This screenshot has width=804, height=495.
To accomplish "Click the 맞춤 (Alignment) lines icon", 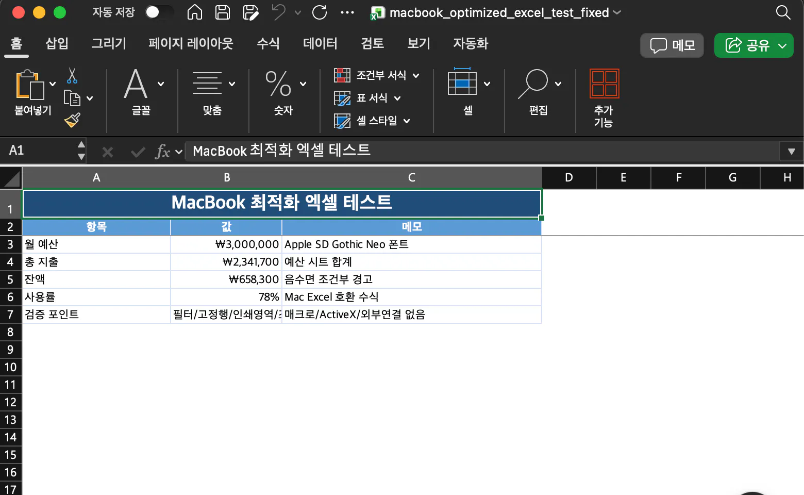I will (207, 84).
